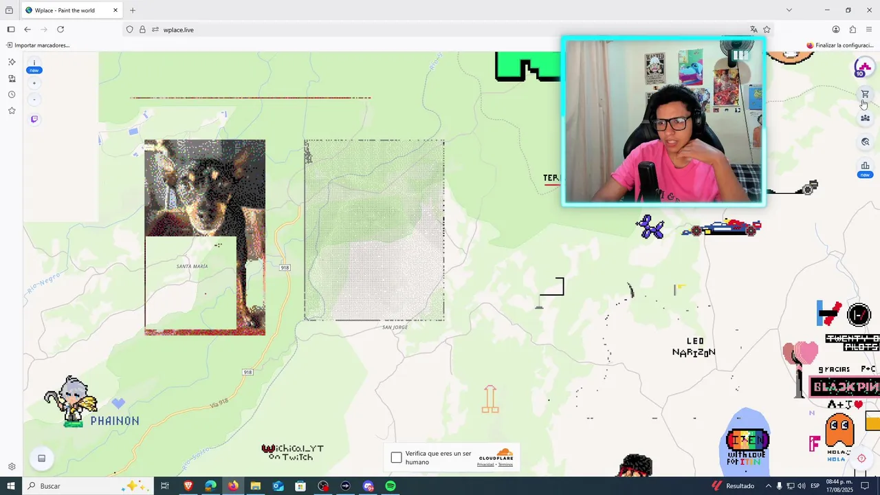Click the webcam overlay video
The width and height of the screenshot is (880, 495).
[663, 122]
